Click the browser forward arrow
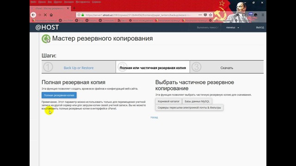296x166 pixels. 39,15
